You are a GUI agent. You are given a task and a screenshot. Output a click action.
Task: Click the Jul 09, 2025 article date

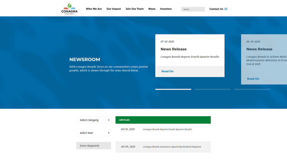coord(128,147)
